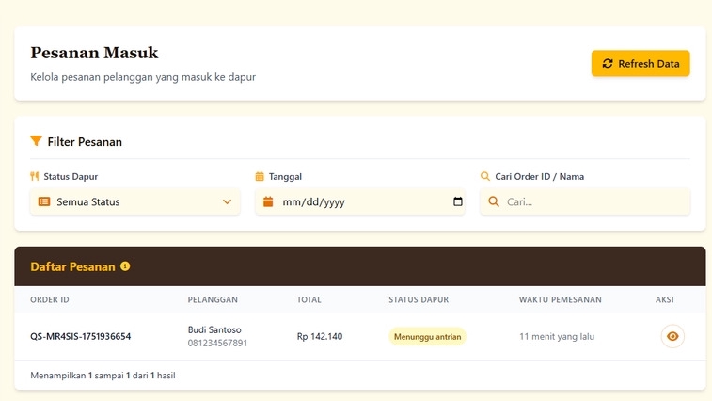Click the orange calendar icon inside date field
Viewport: 712px width, 401px height.
tap(268, 201)
